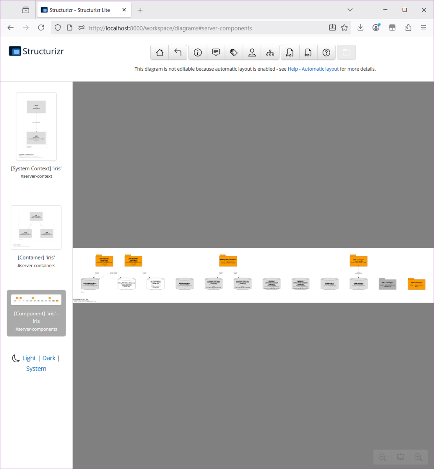Screen dimensions: 434x469
Task: Zoom in on the diagram
Action: (x=418, y=457)
